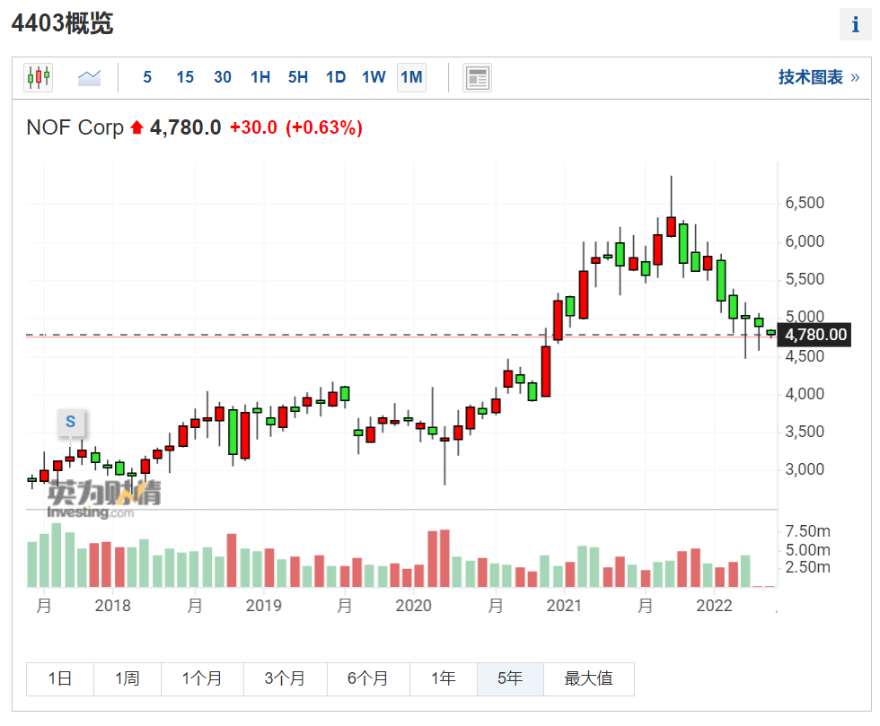This screenshot has height=726, width=880.
Task: Choose the 1M monthly interval
Action: click(x=411, y=77)
